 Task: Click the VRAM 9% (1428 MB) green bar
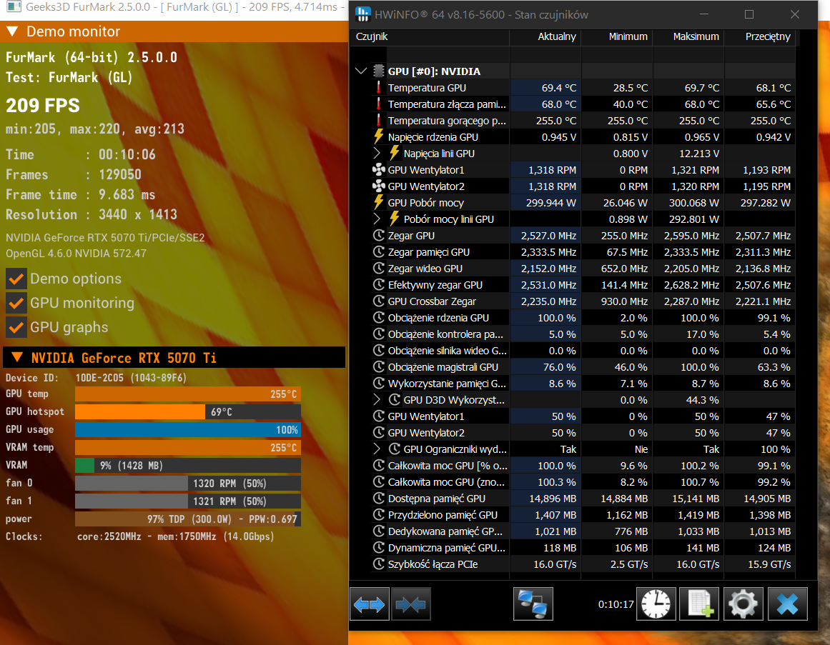click(84, 465)
